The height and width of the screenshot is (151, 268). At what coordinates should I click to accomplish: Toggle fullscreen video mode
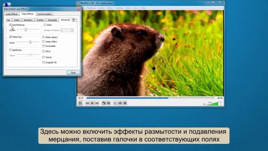coord(104,103)
